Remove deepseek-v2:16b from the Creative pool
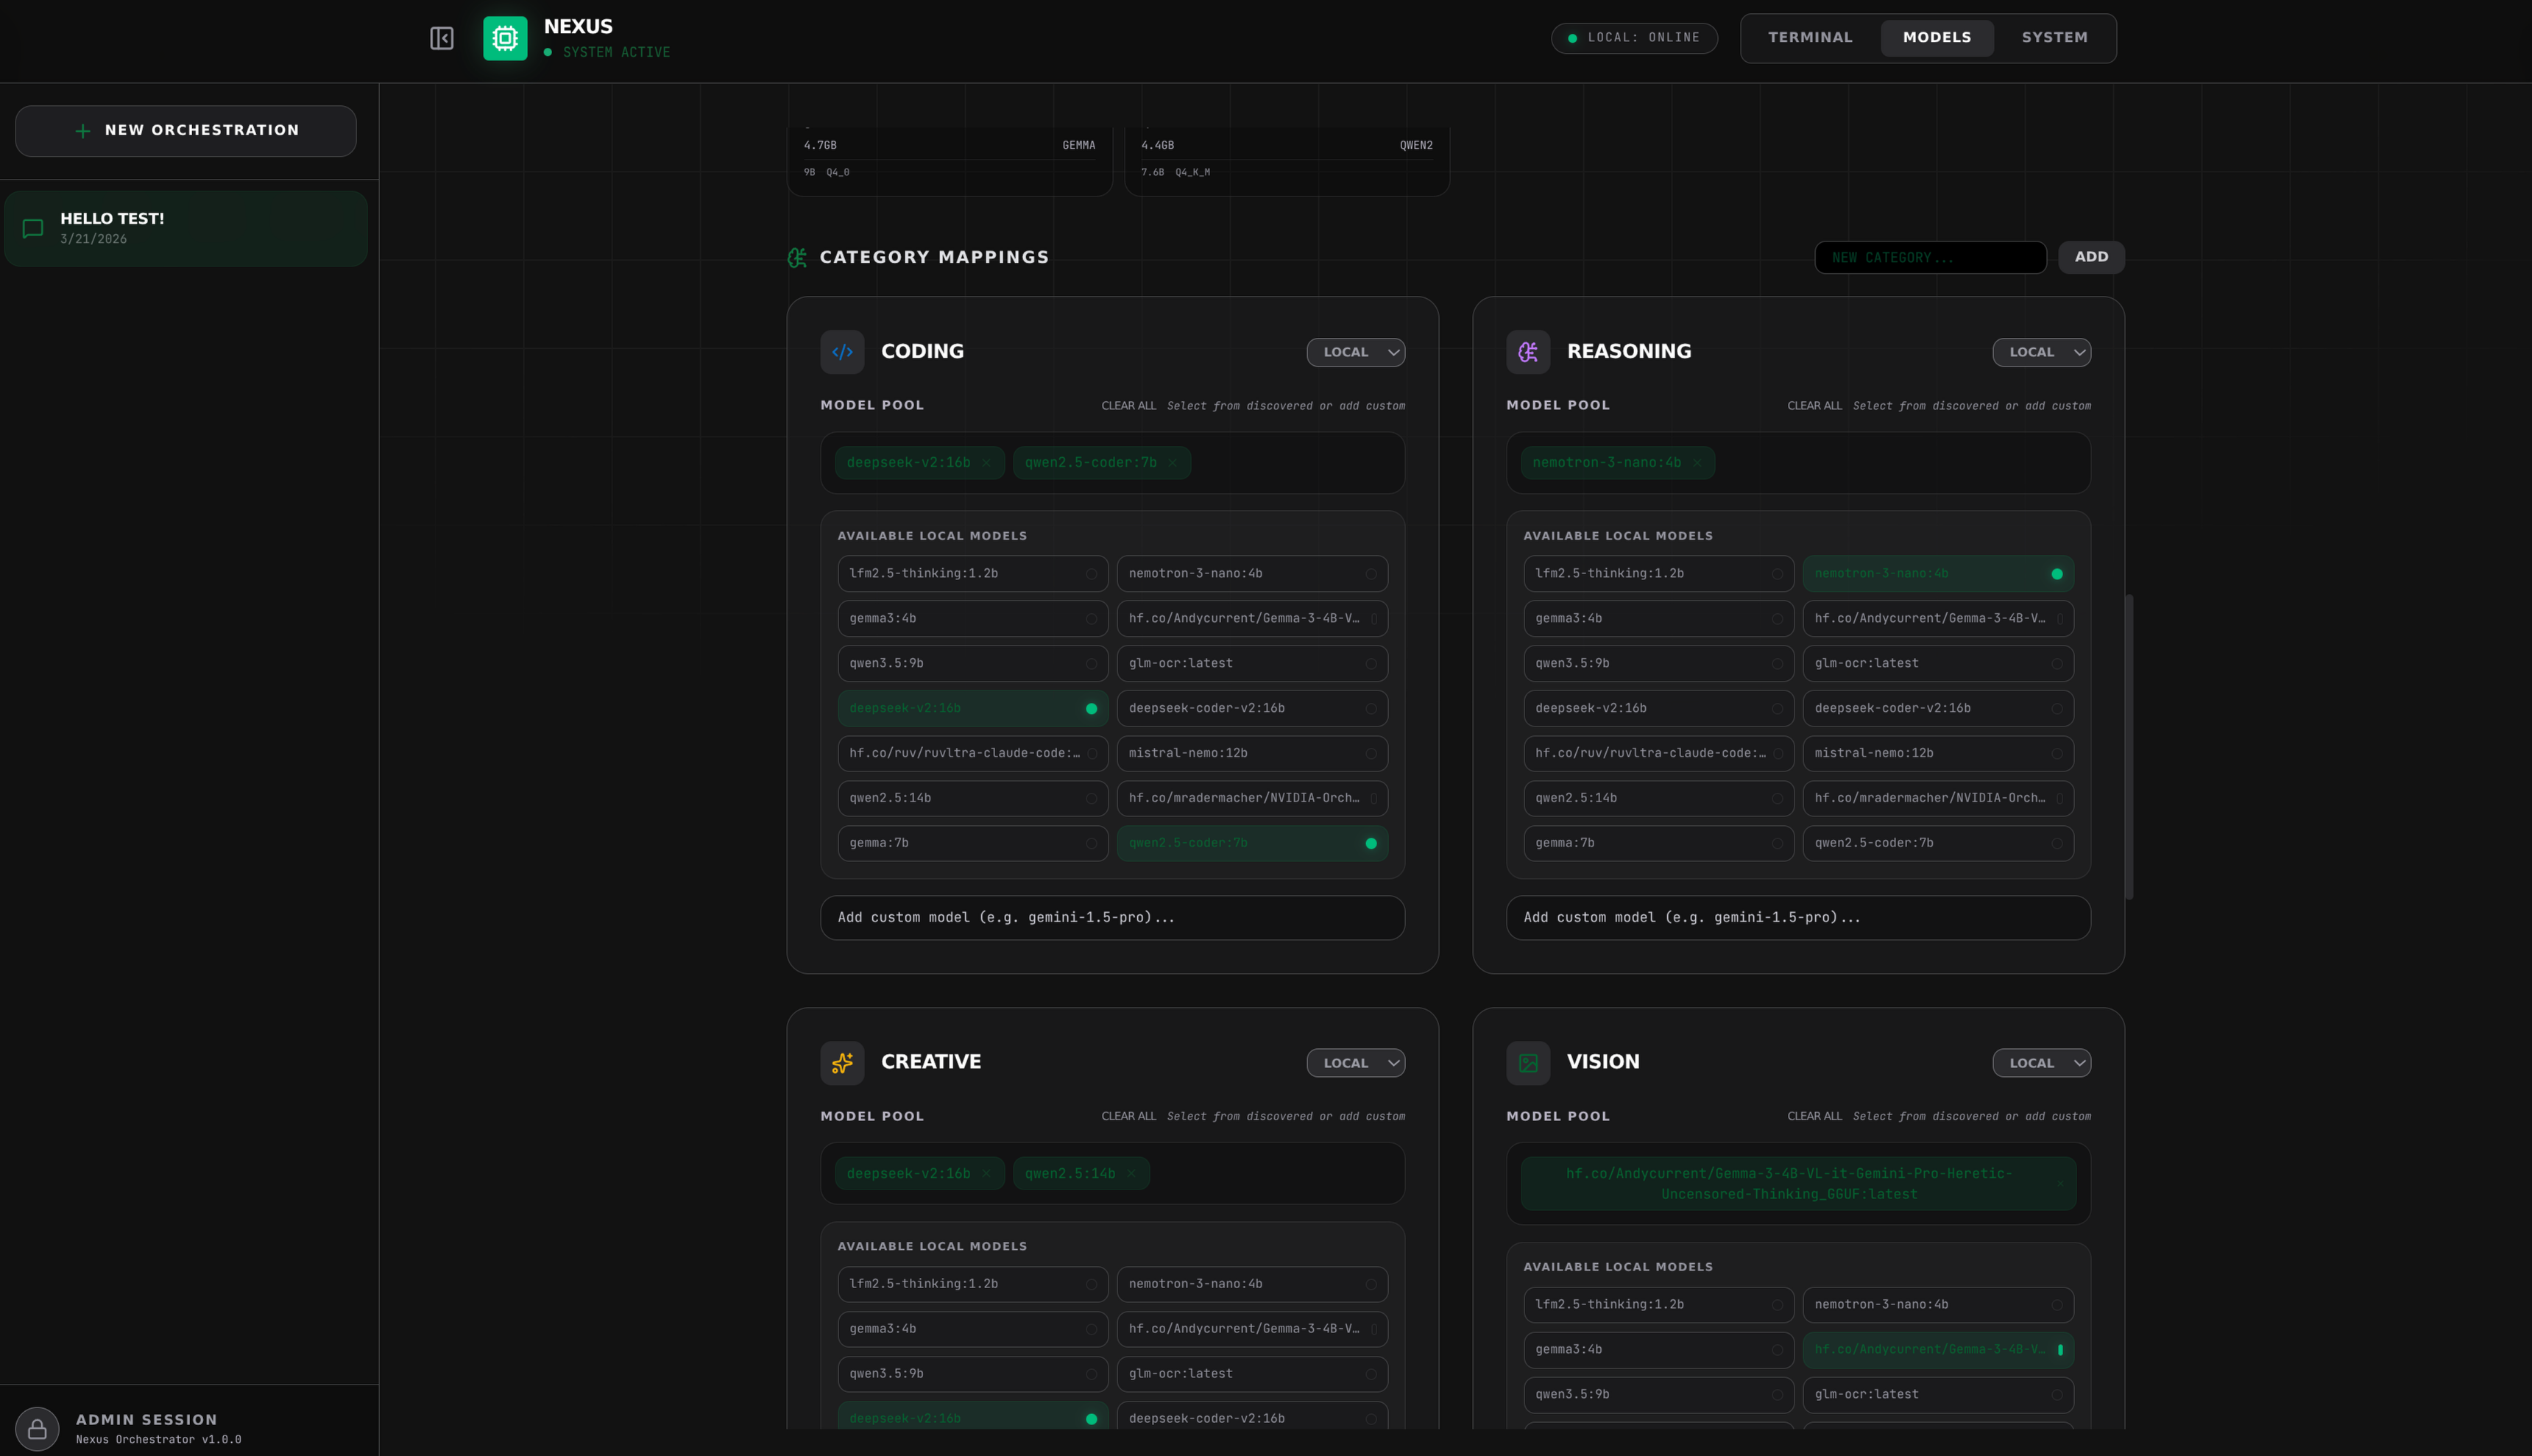 click(986, 1174)
